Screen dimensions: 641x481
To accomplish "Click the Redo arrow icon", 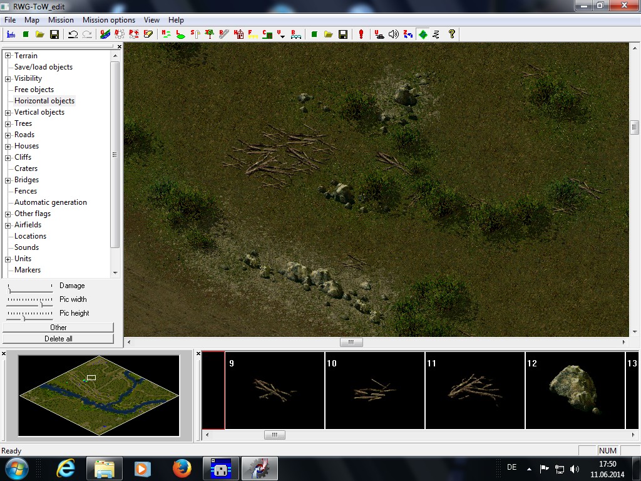I will [87, 34].
